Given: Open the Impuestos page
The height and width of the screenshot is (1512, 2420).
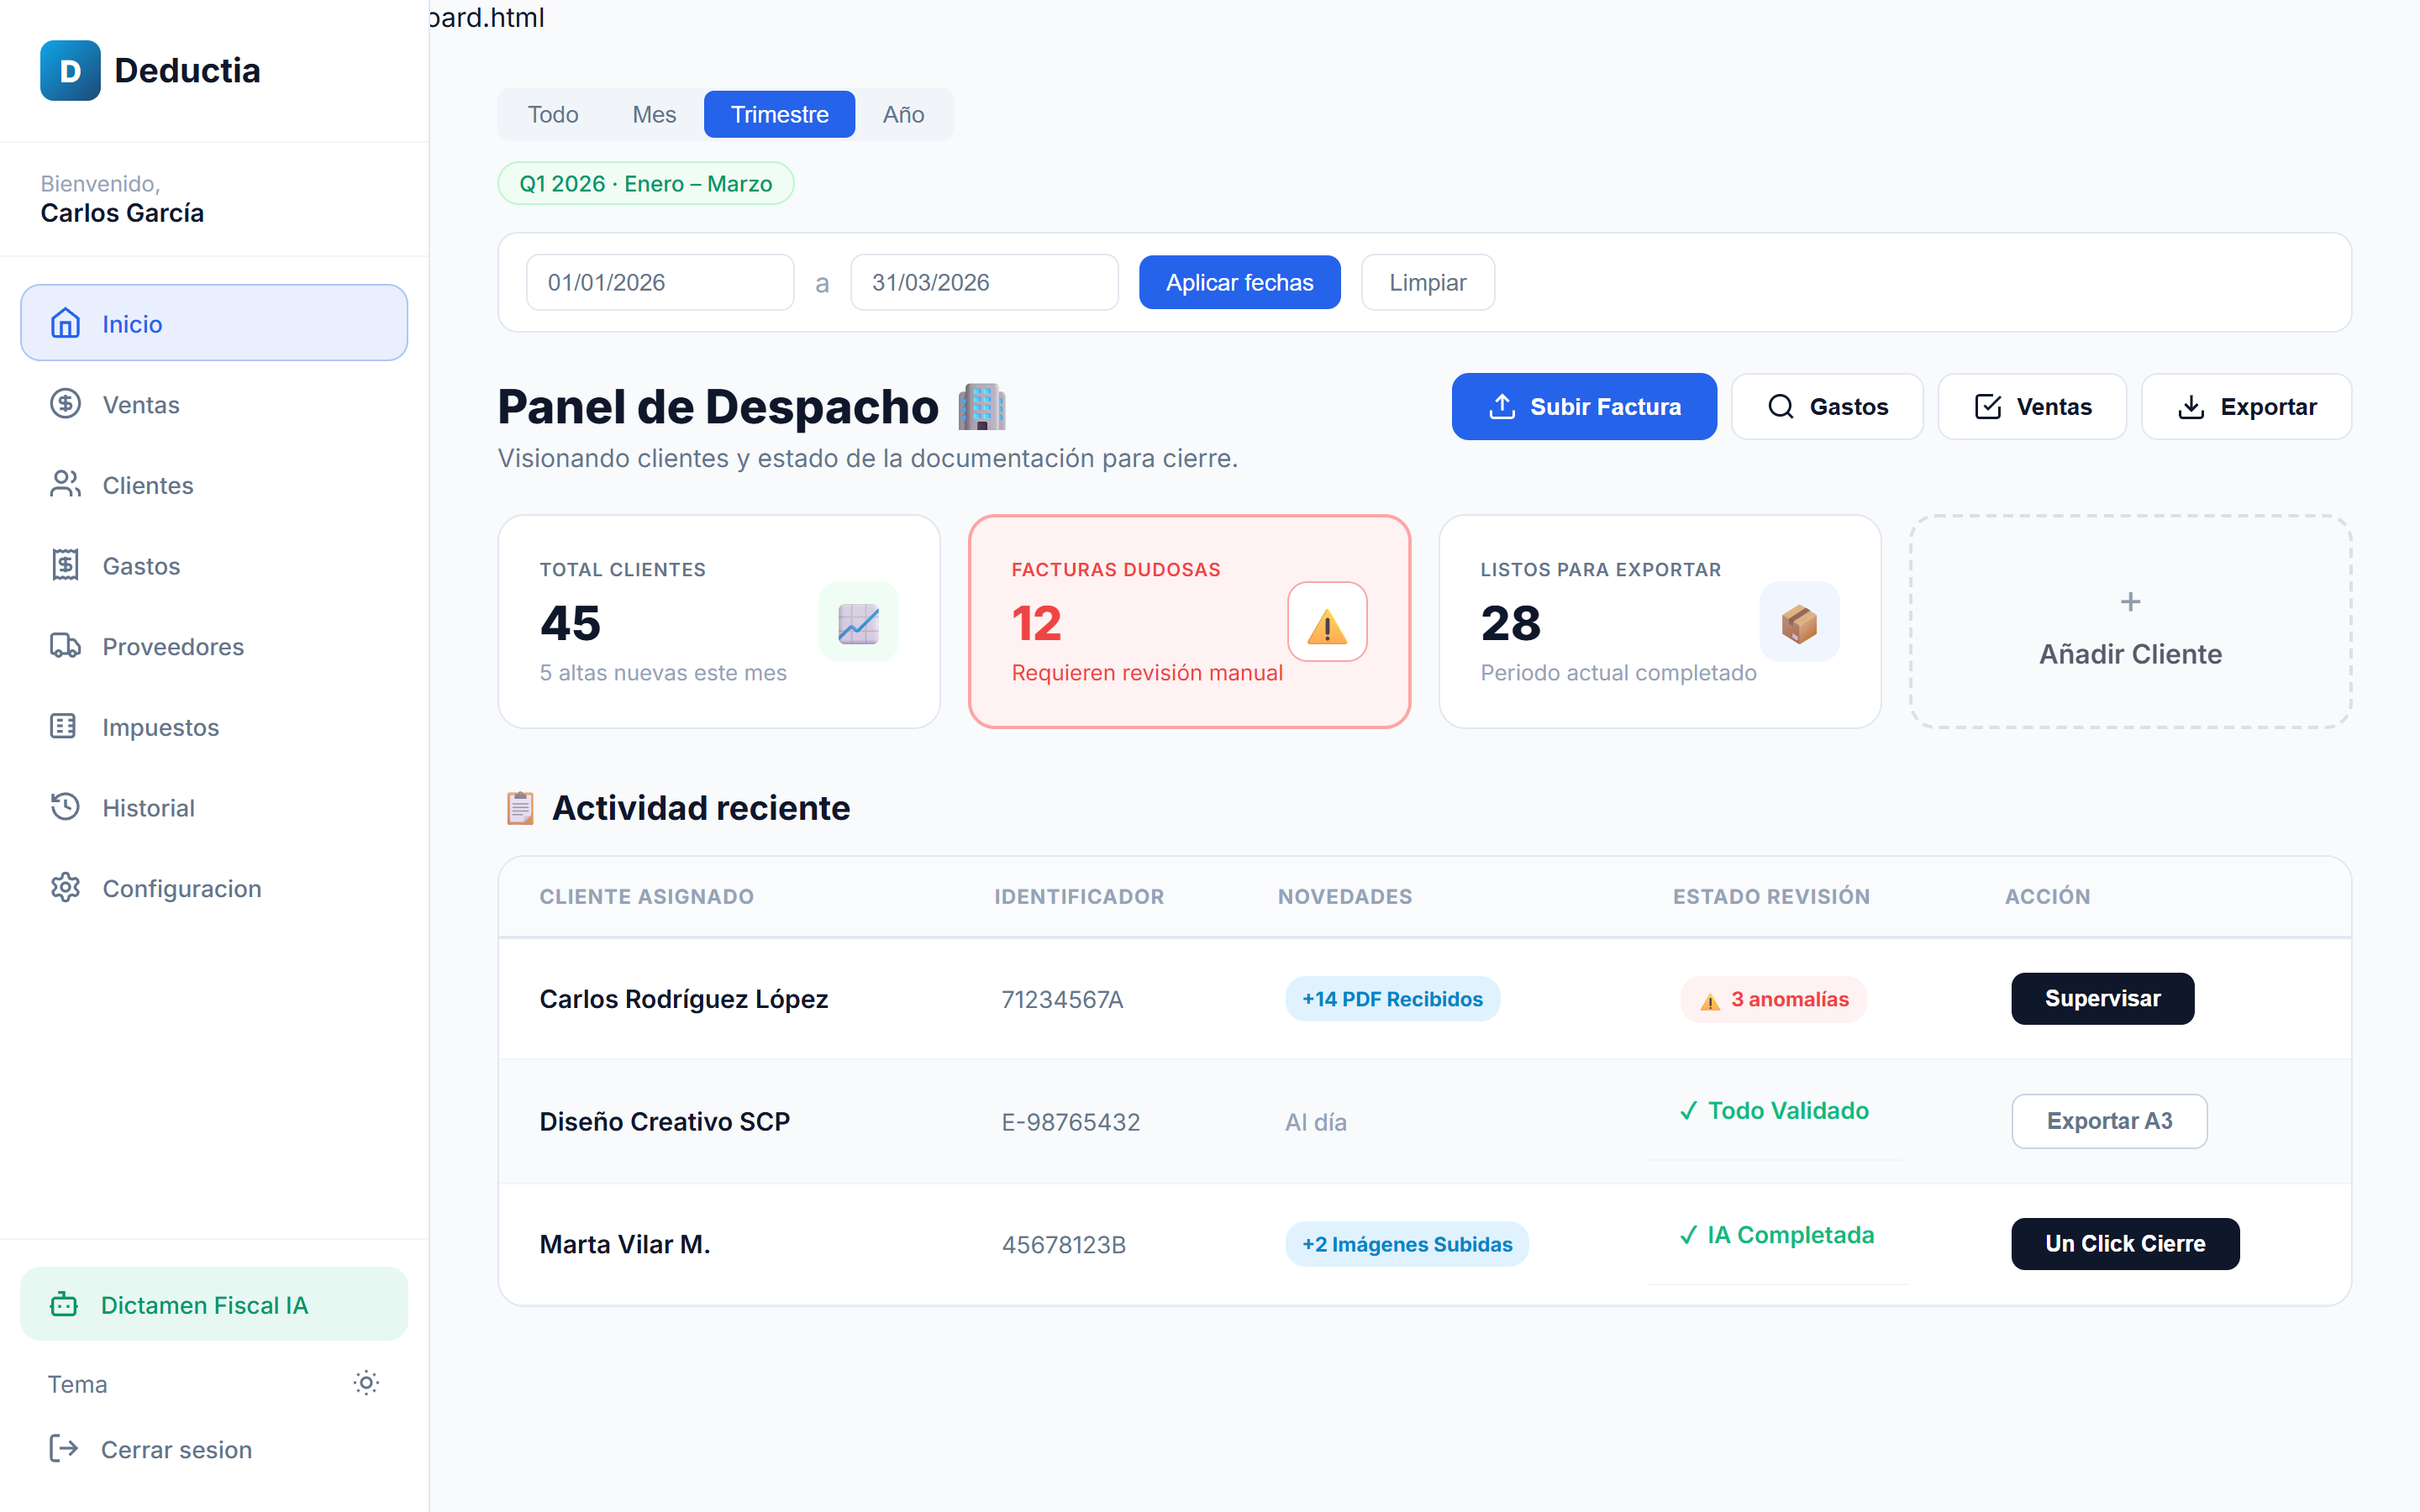Looking at the screenshot, I should click(x=160, y=727).
